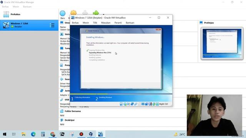
Task: Click the optical disk icon in VM status bar
Action: [x=125, y=104]
